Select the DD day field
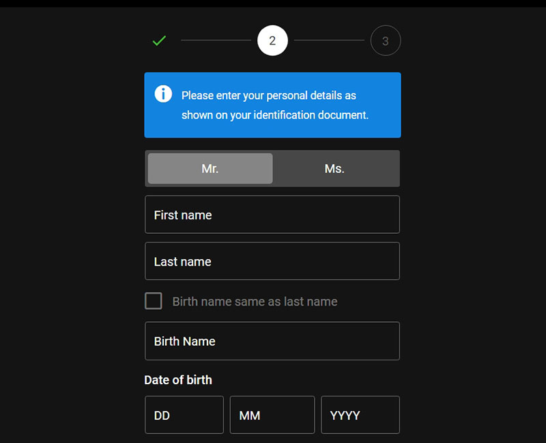This screenshot has height=443, width=546. point(184,415)
